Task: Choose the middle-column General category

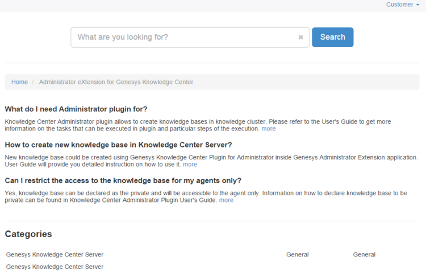Action: 298,255
